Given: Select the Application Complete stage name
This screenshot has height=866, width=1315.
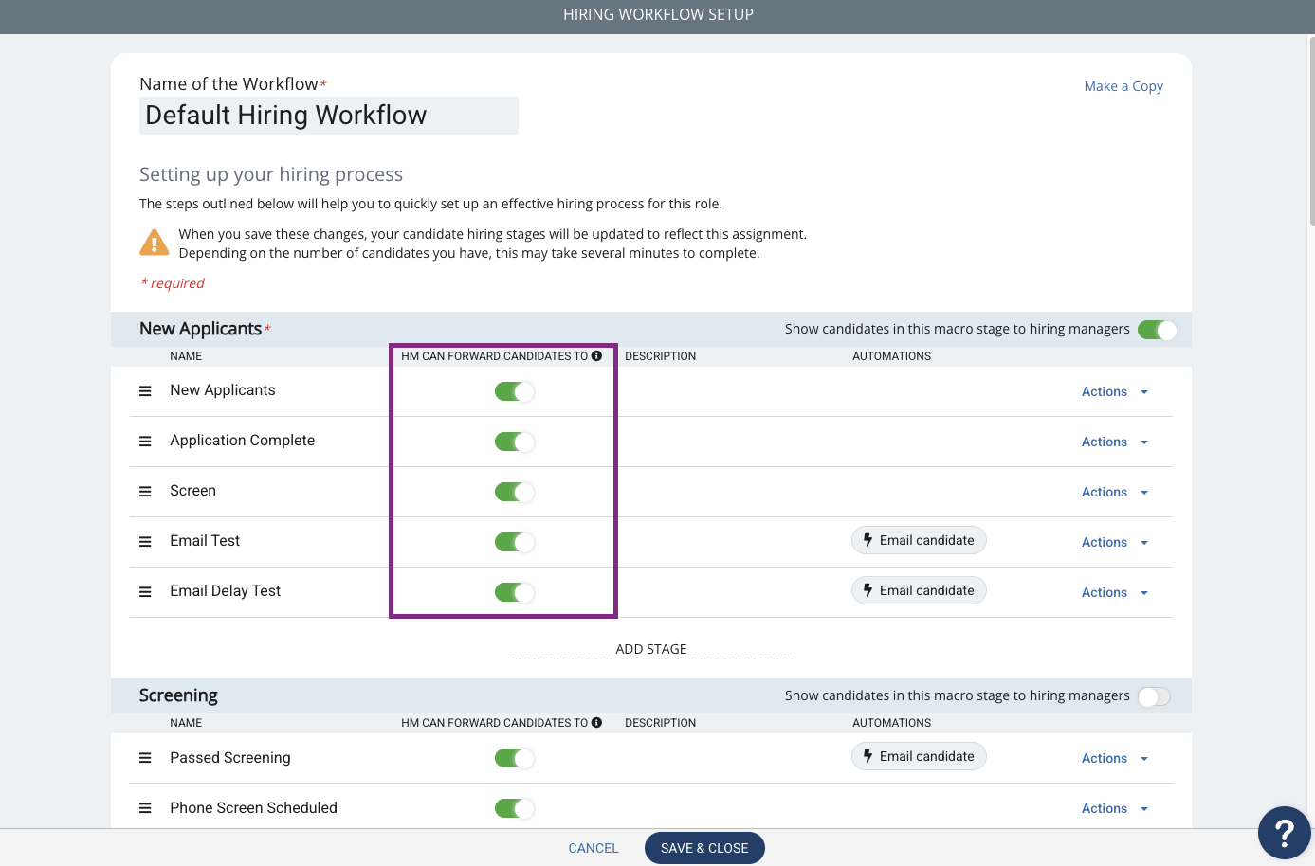Looking at the screenshot, I should coord(243,441).
